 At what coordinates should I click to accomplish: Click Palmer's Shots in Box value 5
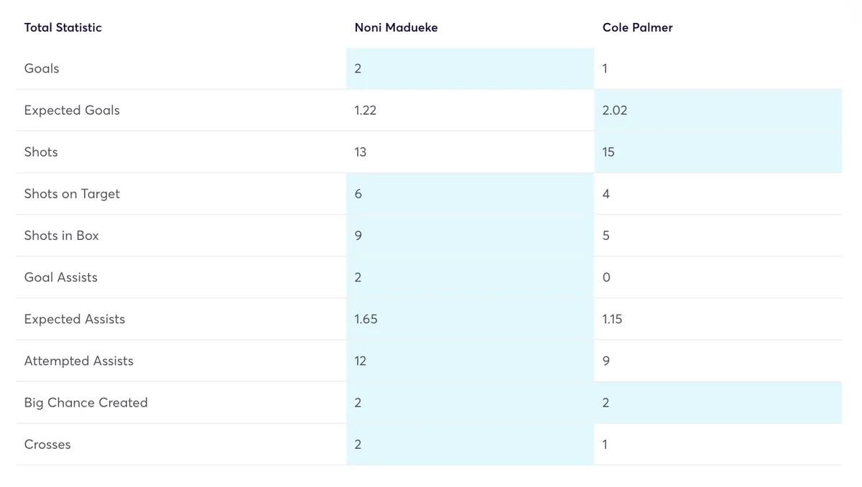(x=606, y=236)
